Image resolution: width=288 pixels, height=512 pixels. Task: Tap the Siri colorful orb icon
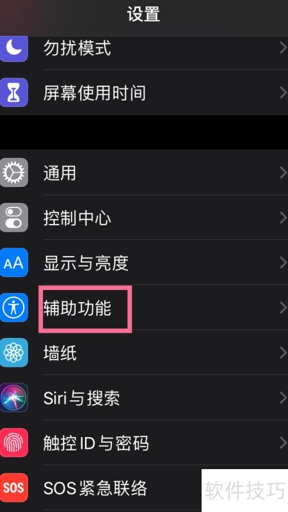click(x=13, y=397)
